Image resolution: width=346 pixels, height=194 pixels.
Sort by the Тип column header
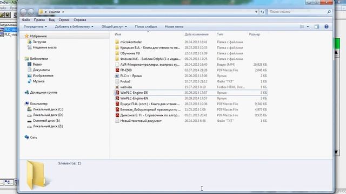(x=220, y=34)
